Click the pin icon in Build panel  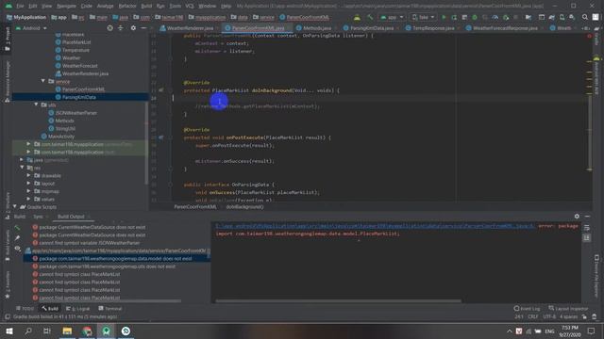[x=17, y=238]
